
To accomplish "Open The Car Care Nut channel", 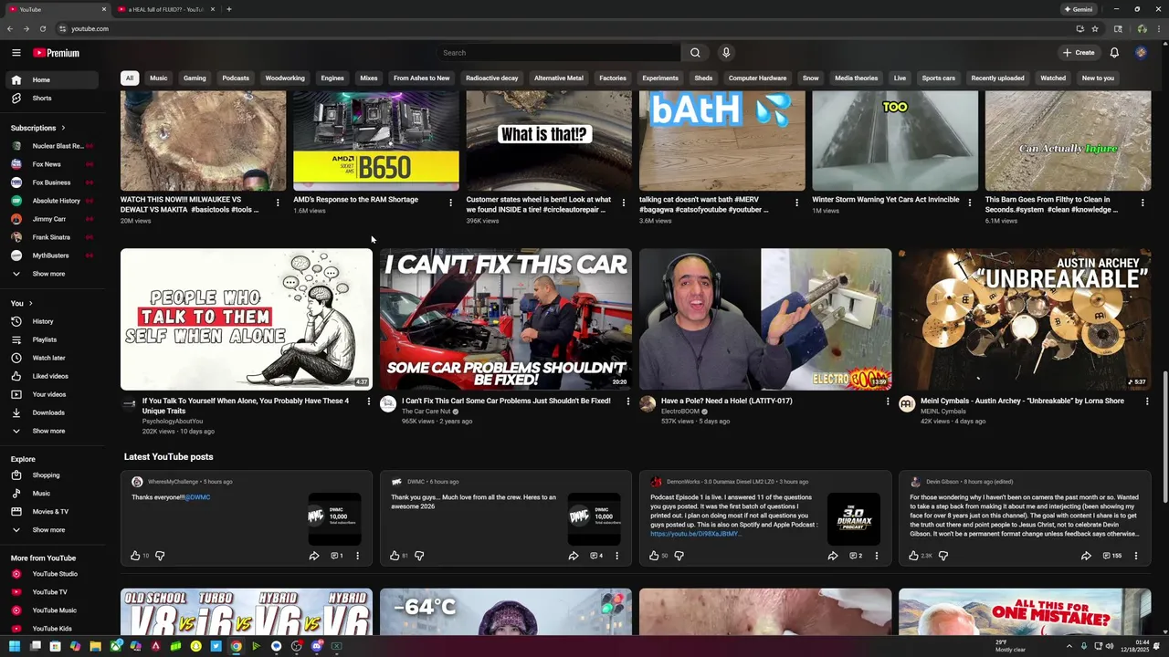I will (x=426, y=412).
